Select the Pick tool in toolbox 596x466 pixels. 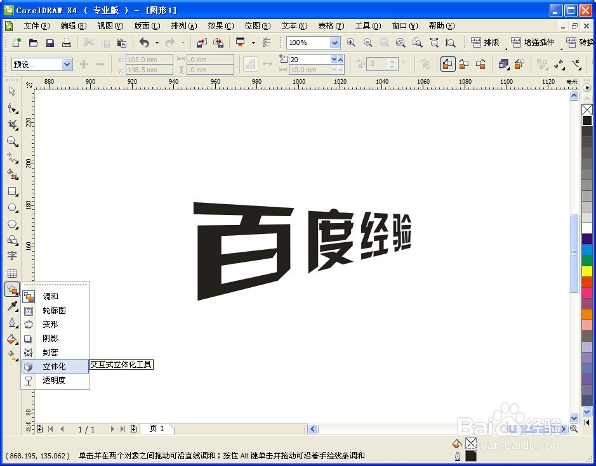pyautogui.click(x=12, y=91)
